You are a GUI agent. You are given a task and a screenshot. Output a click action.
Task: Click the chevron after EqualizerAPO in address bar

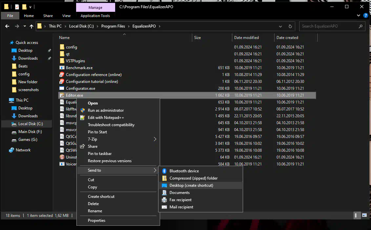[x=159, y=26]
